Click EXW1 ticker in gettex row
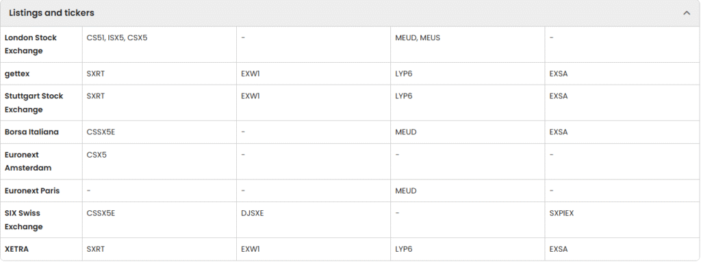The image size is (701, 262). [251, 74]
